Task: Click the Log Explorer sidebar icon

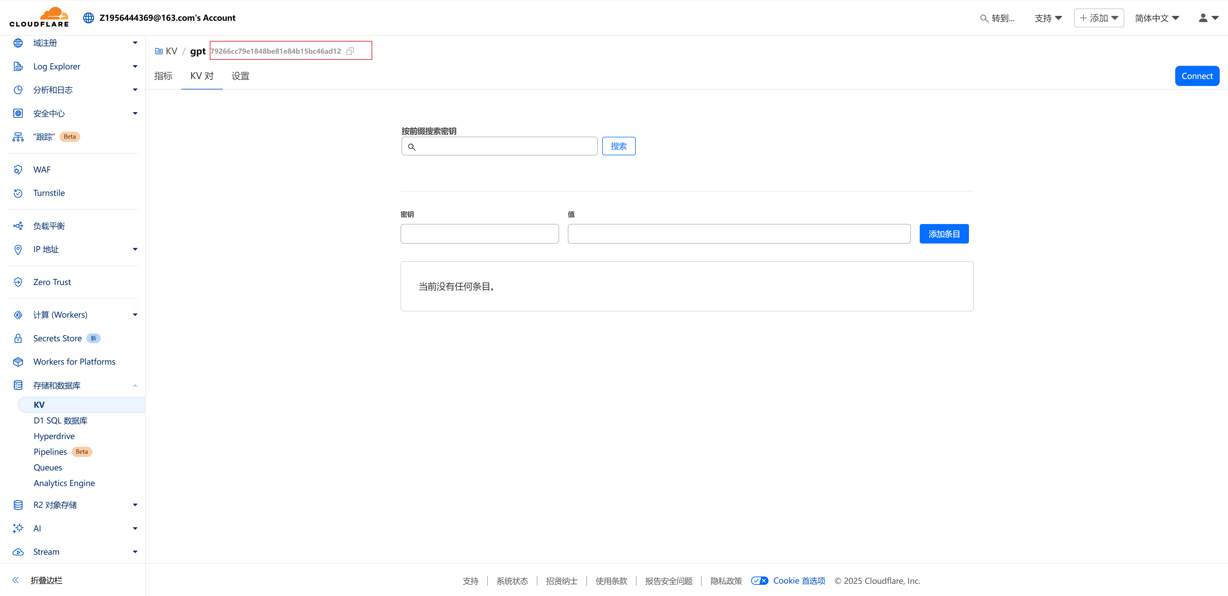Action: pos(18,66)
